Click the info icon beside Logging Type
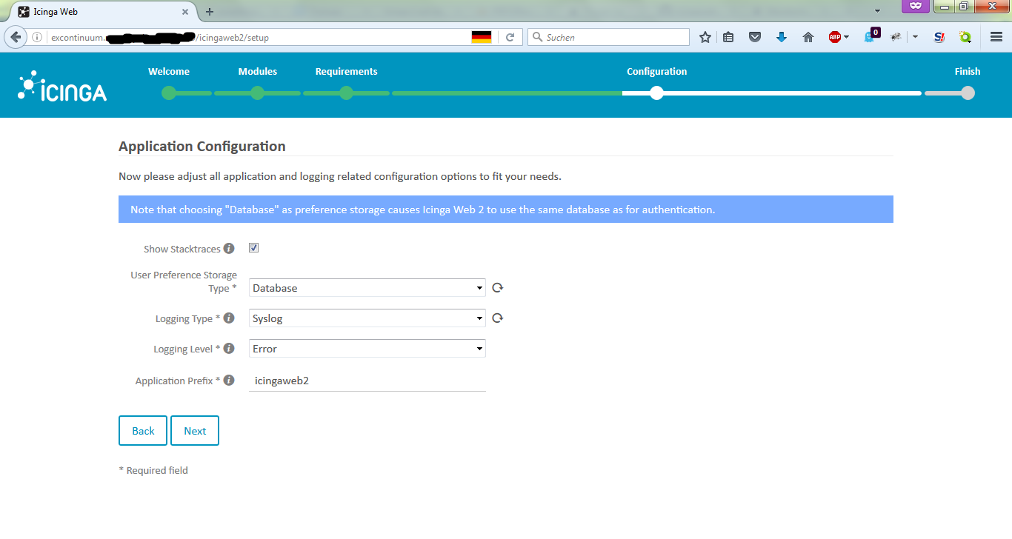The height and width of the screenshot is (539, 1012). 229,318
